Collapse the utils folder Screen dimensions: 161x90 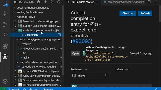click(19, 53)
